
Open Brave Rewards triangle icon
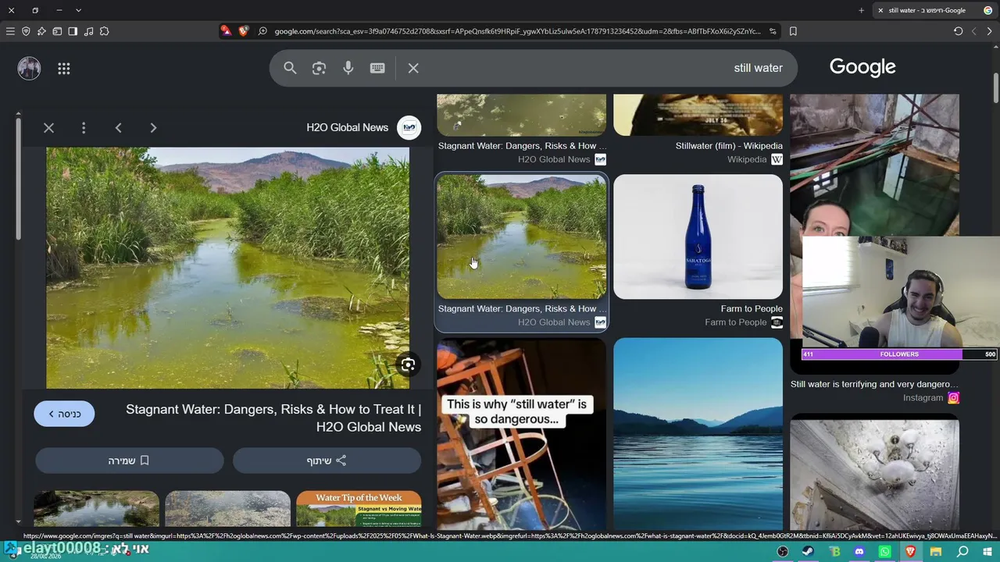(x=226, y=31)
